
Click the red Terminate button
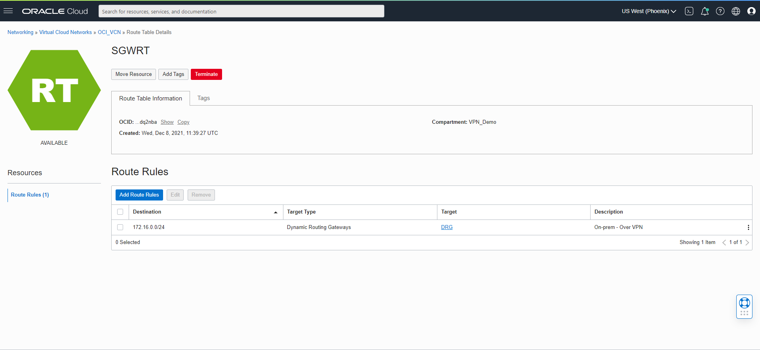coord(206,74)
